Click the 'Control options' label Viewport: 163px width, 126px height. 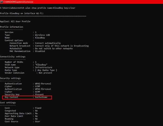click(x=14, y=40)
